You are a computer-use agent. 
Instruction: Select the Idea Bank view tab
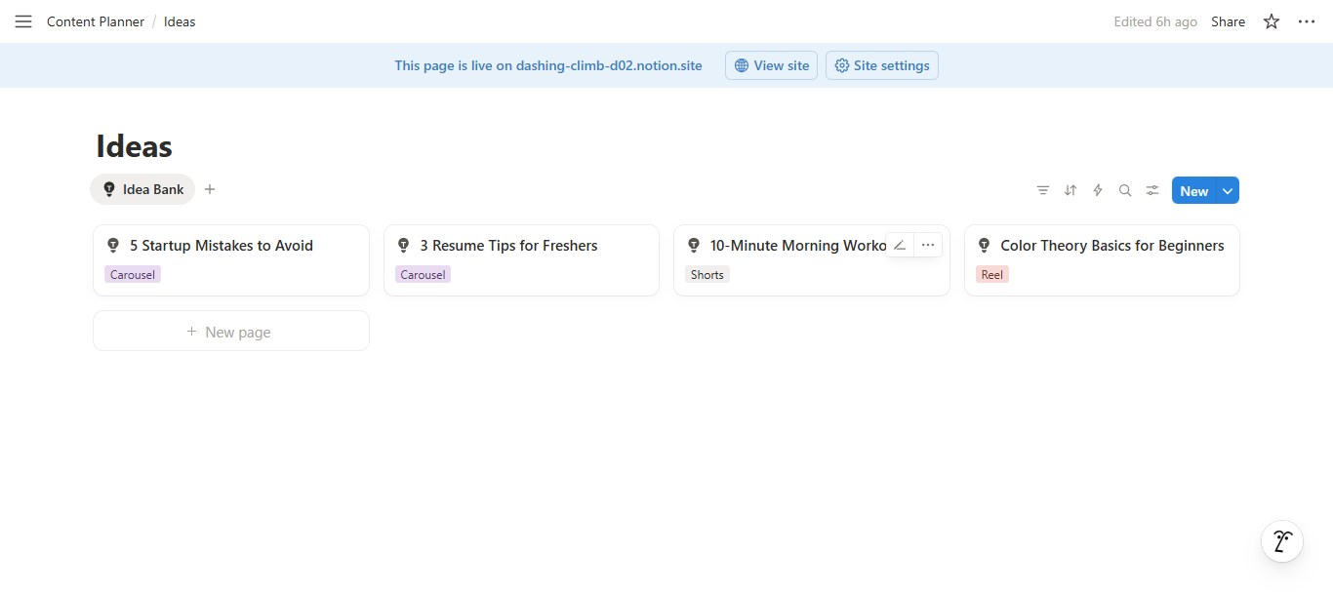click(142, 189)
